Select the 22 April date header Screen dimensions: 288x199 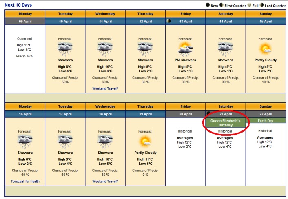coord(266,114)
